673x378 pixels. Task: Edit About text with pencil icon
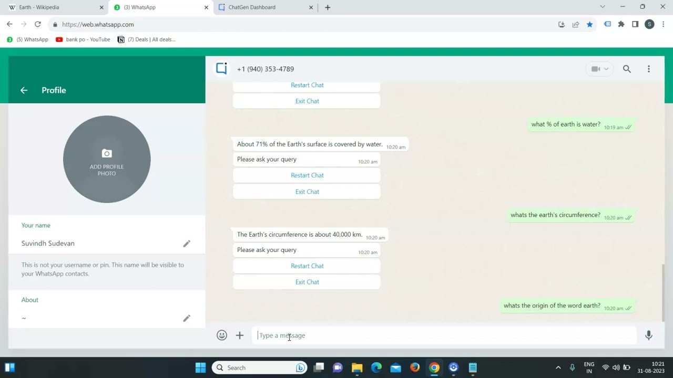(x=187, y=318)
